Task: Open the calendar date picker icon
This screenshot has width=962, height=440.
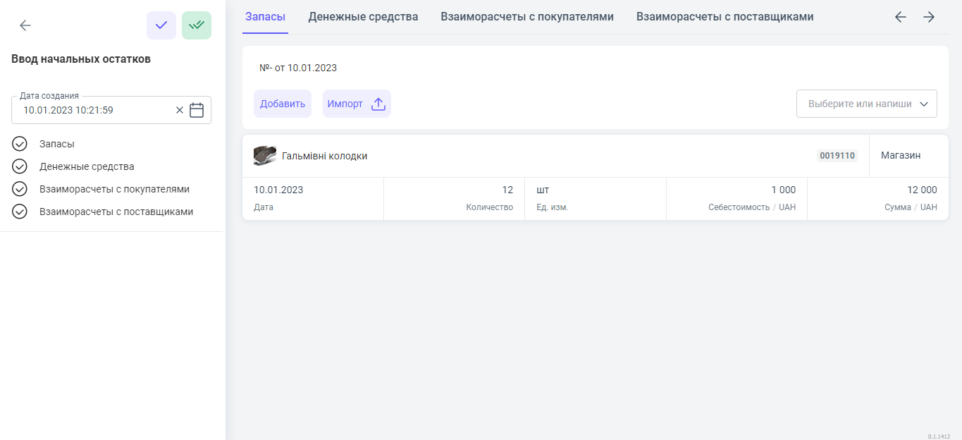Action: tap(197, 110)
